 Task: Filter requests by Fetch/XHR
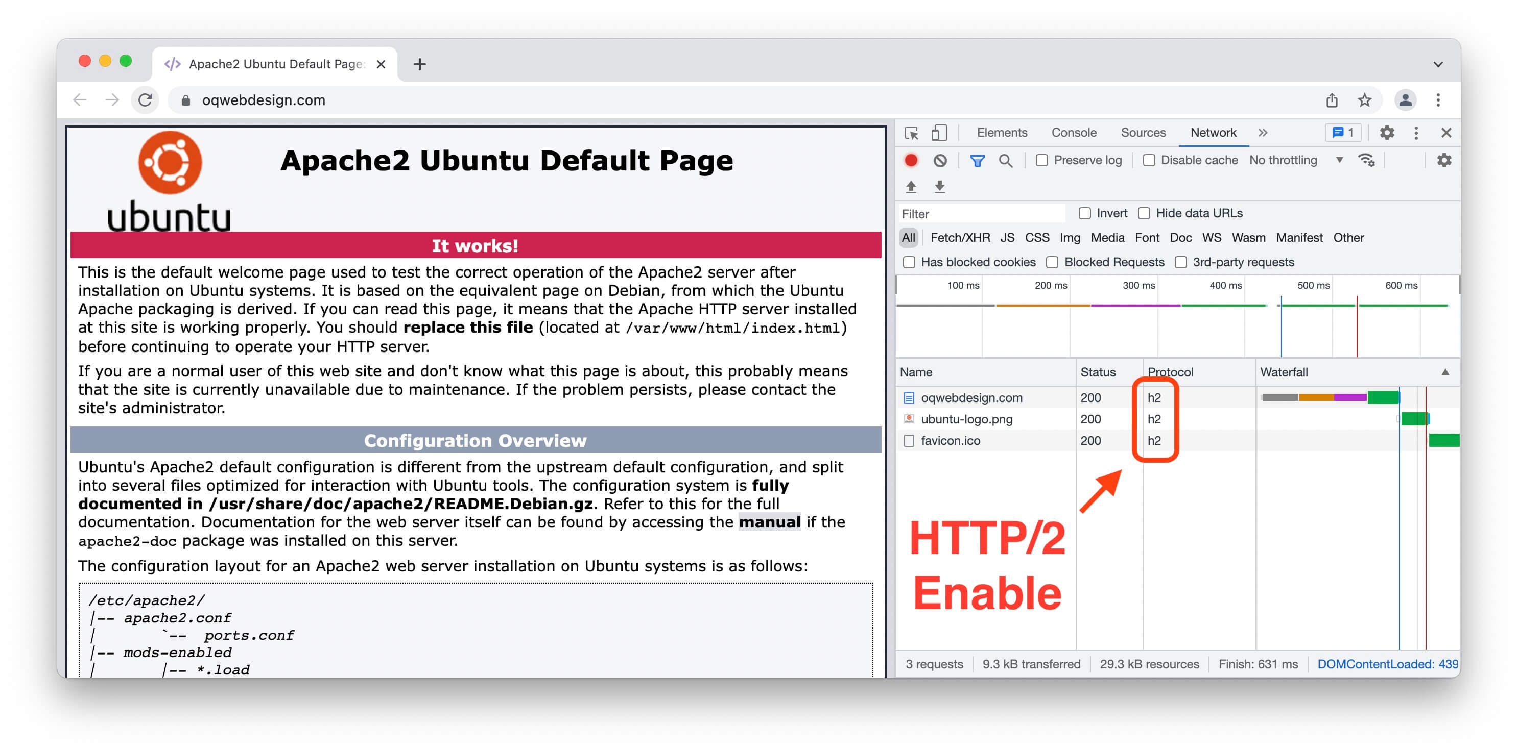pos(959,238)
